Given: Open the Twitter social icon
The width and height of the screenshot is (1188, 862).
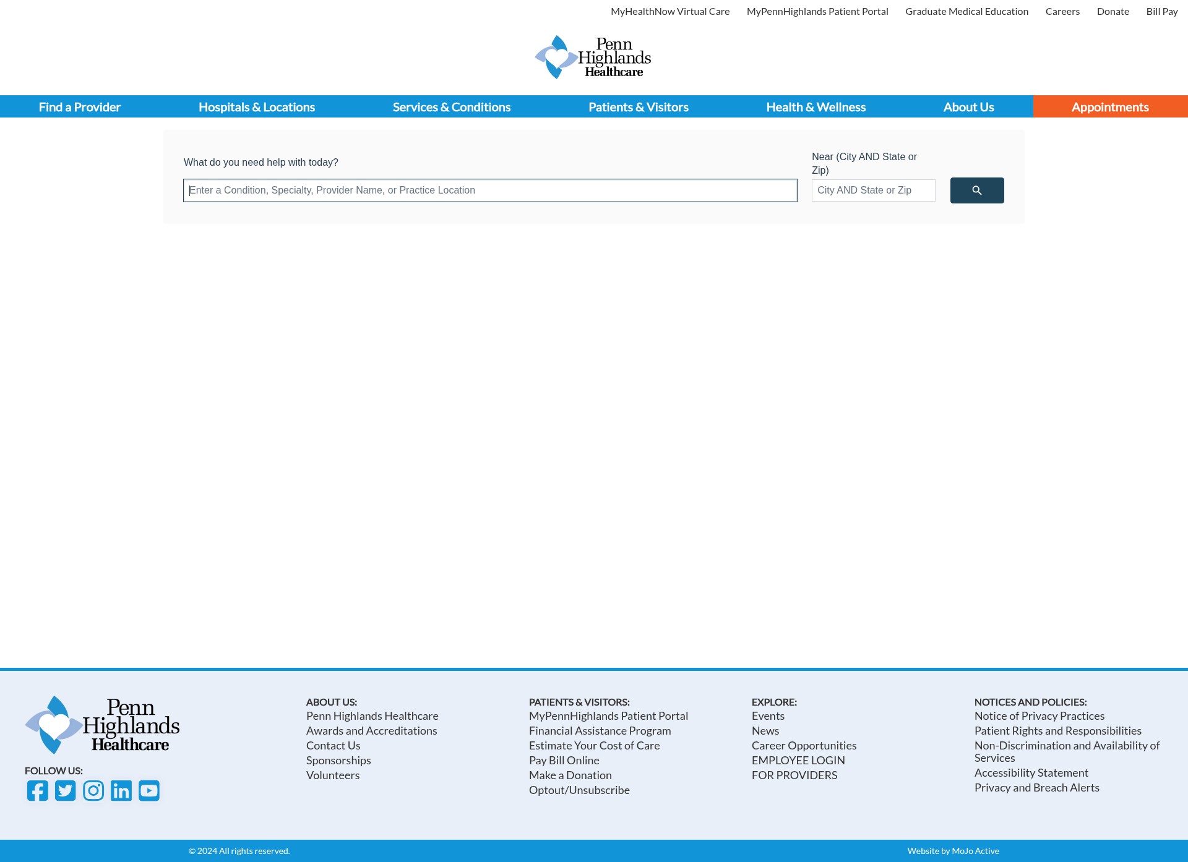Looking at the screenshot, I should pyautogui.click(x=66, y=790).
